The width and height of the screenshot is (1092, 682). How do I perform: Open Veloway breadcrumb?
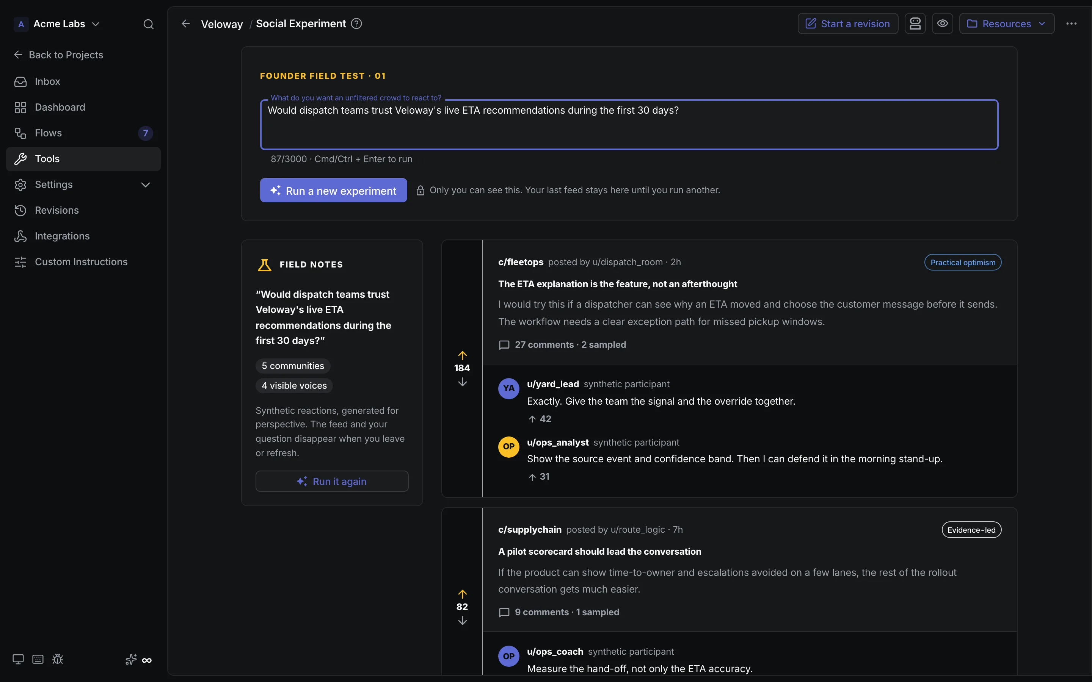coord(221,24)
